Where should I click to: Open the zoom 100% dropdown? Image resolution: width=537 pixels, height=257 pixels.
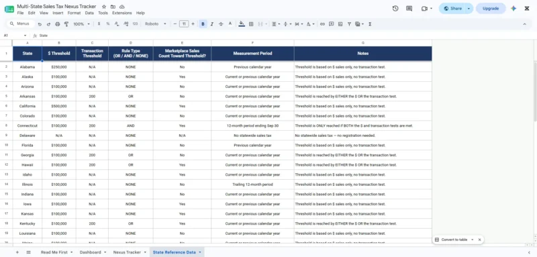(81, 24)
